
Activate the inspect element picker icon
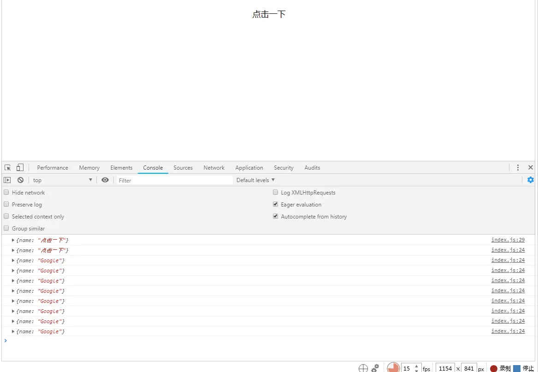pos(7,168)
